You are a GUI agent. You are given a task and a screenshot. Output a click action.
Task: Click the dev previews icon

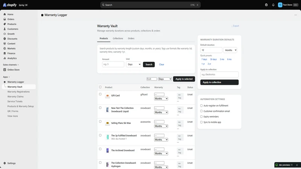tap(277, 165)
